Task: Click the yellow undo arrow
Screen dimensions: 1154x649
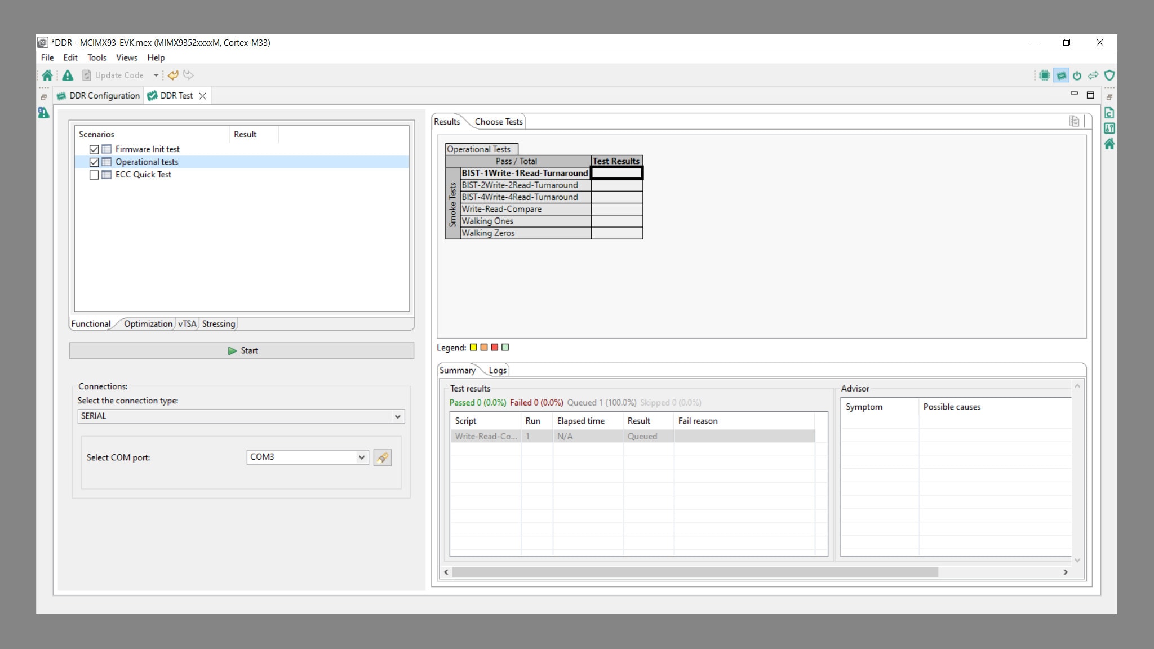Action: (x=173, y=75)
